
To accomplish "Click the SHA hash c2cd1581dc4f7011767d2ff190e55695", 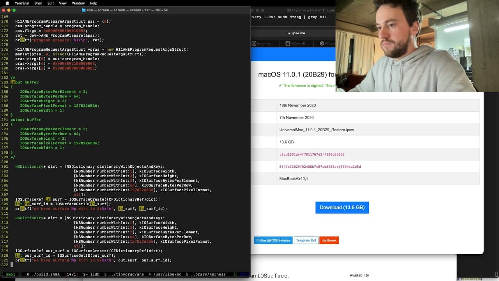I will 312,155.
